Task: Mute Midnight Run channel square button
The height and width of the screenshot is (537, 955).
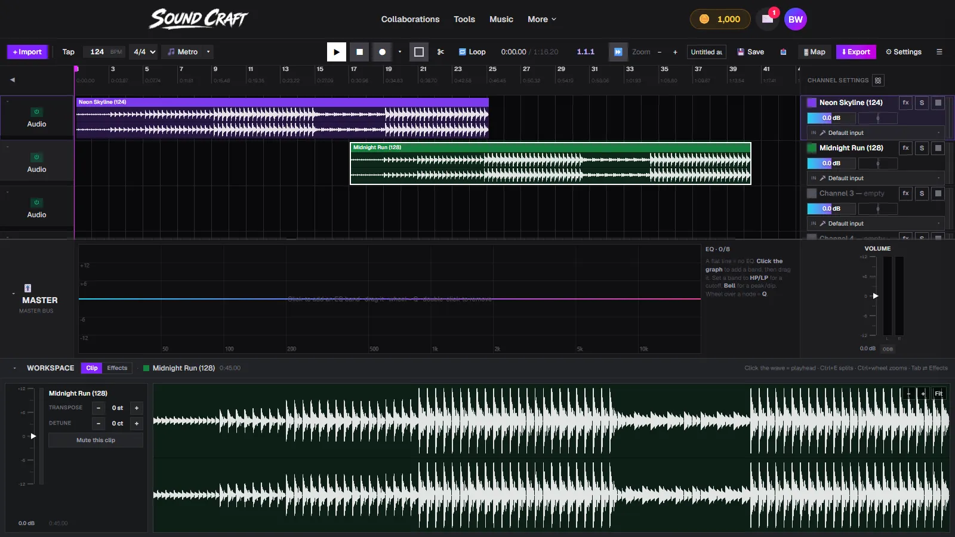Action: [x=938, y=148]
